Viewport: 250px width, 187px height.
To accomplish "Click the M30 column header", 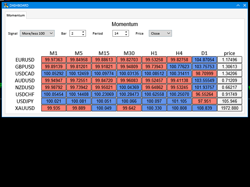I will [x=129, y=53].
